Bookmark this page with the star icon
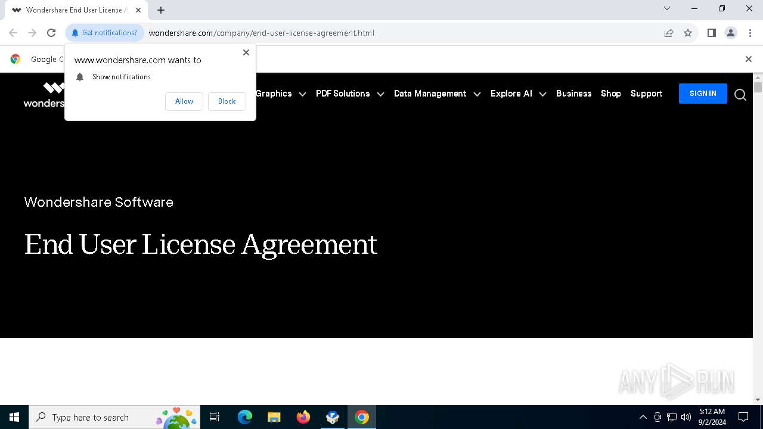Image resolution: width=763 pixels, height=429 pixels. [688, 33]
